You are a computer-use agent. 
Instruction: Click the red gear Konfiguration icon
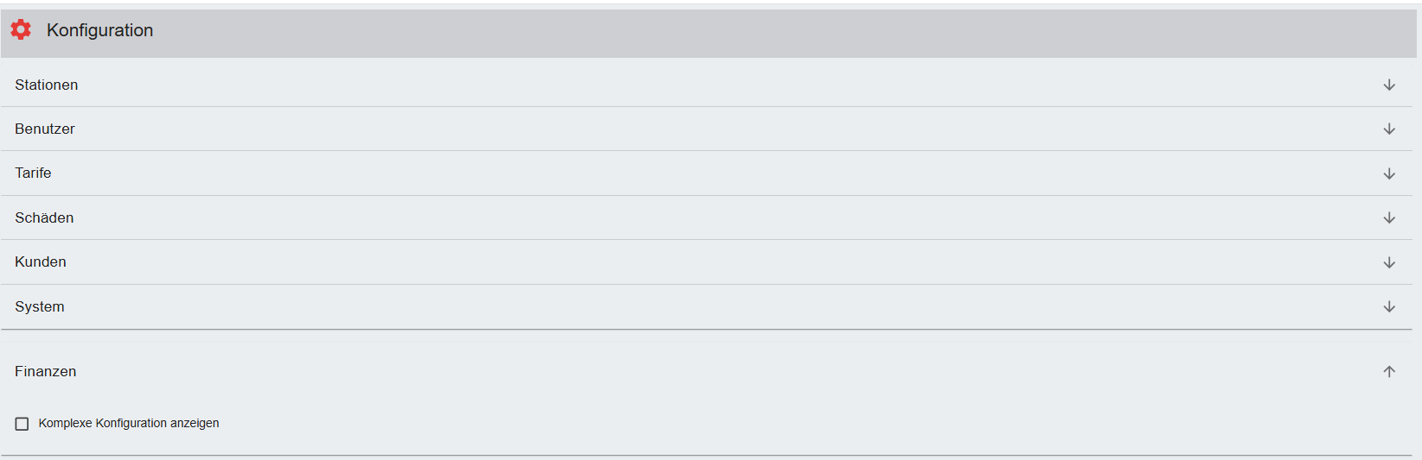click(21, 30)
